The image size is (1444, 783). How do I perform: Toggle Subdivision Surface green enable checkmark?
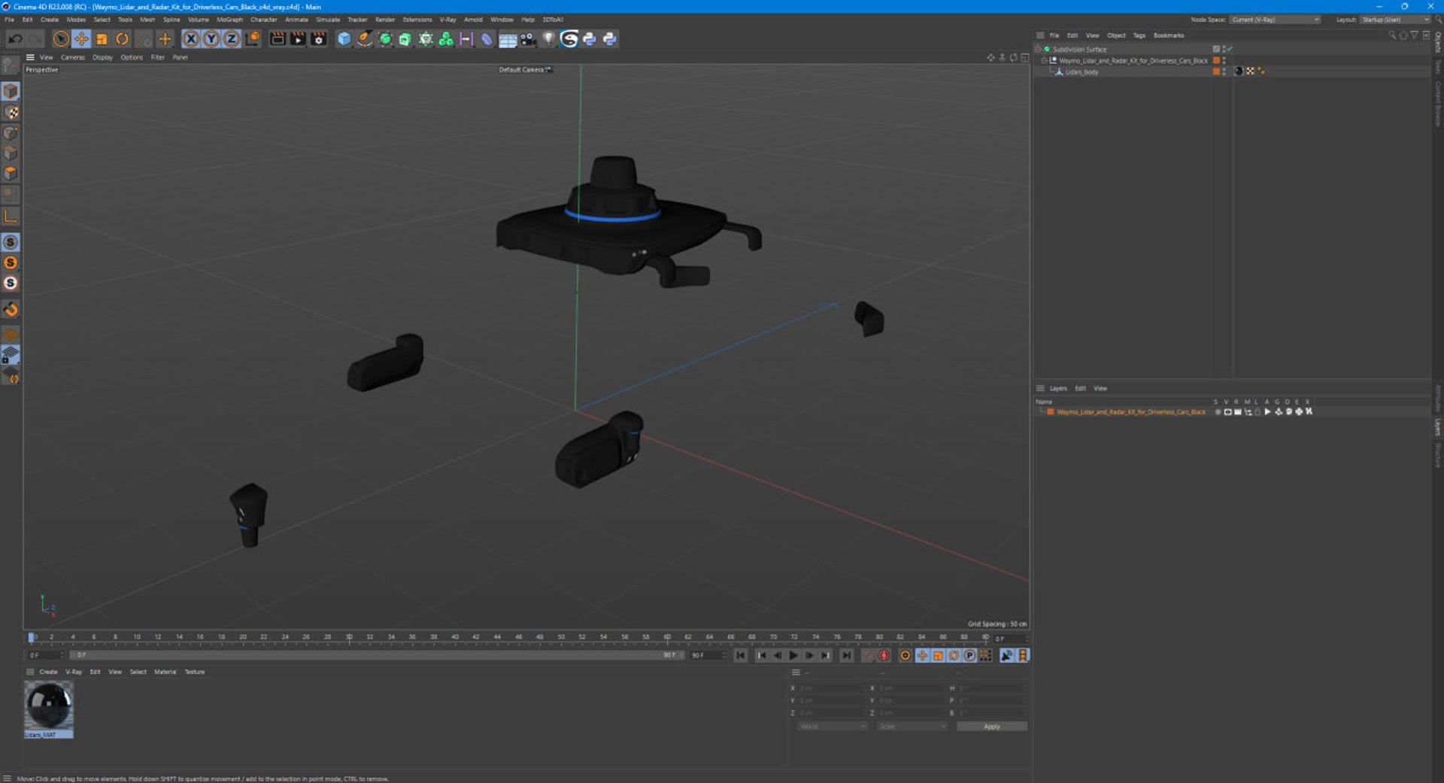tap(1230, 49)
